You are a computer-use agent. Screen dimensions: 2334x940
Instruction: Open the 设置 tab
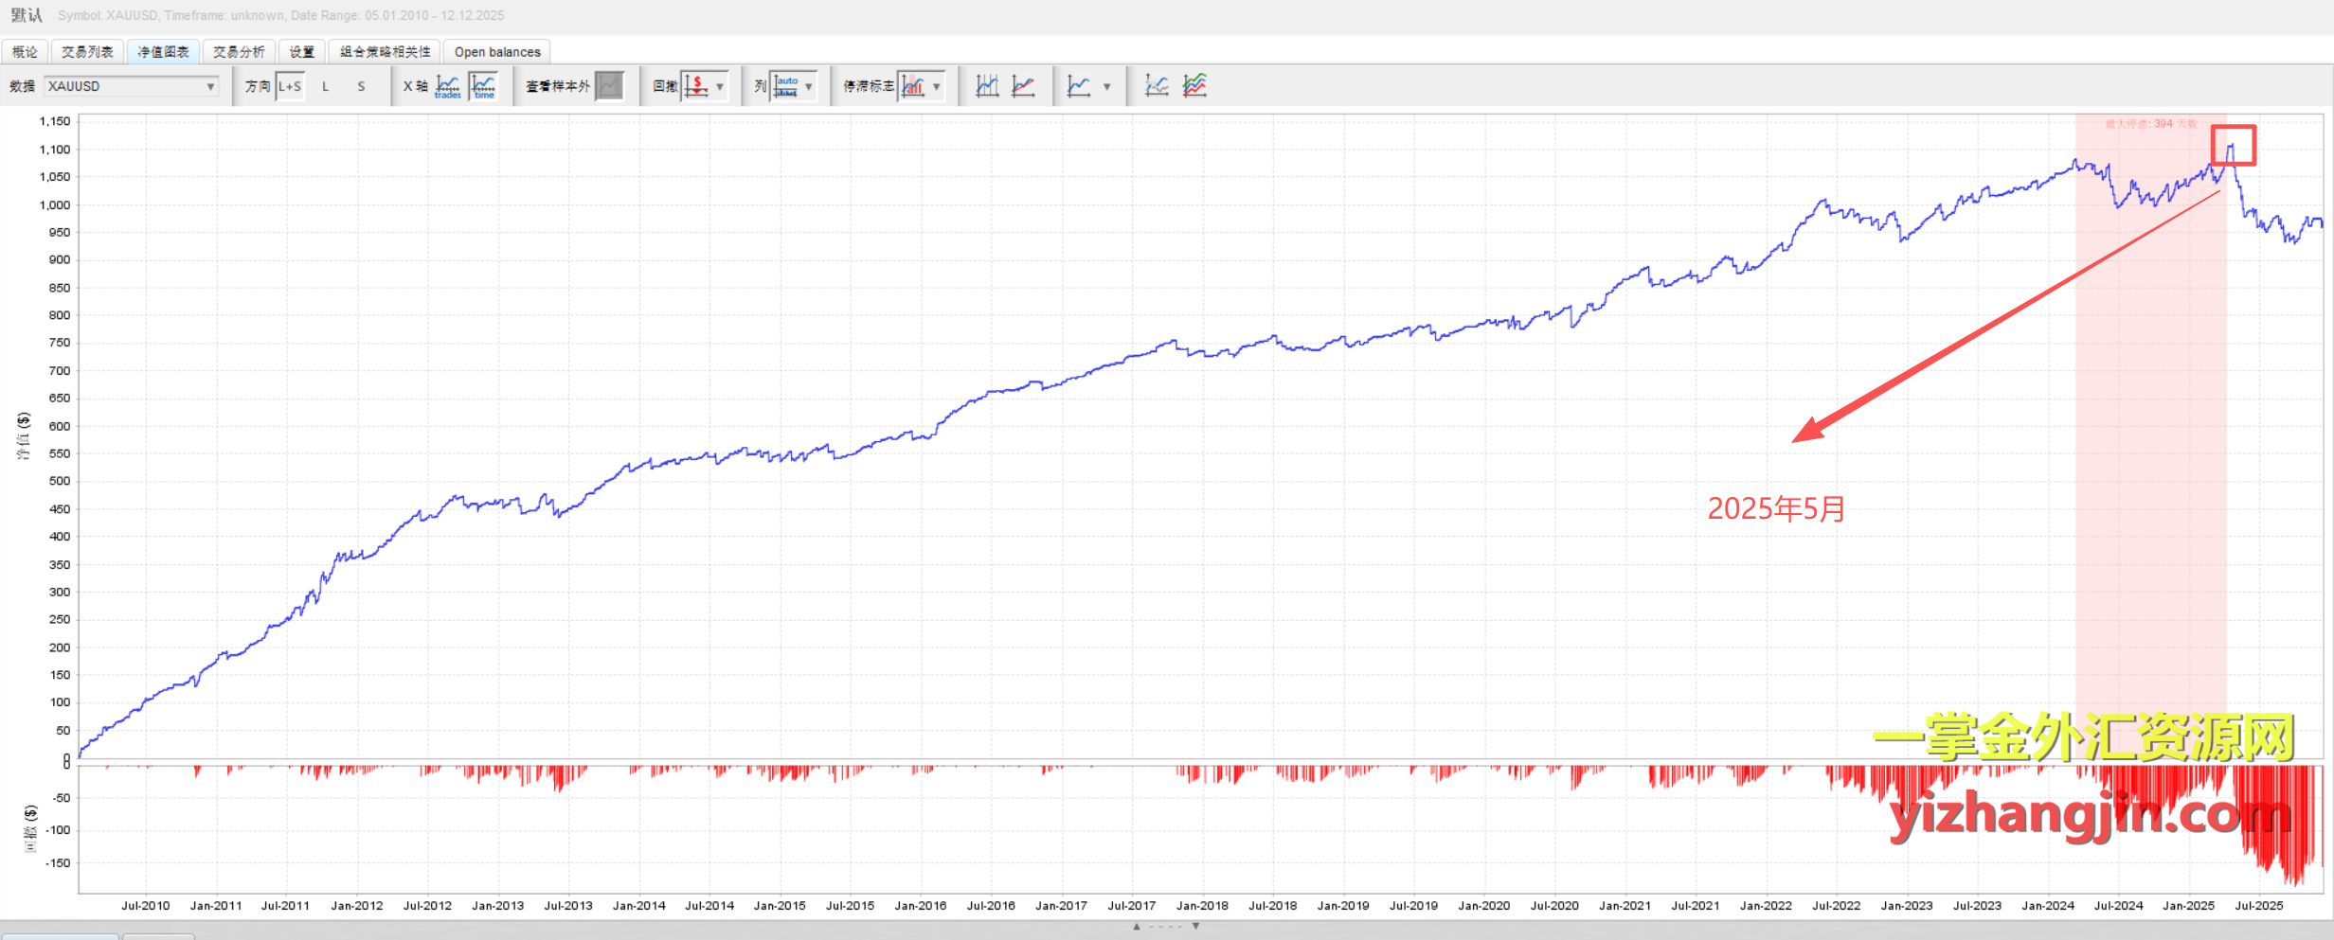301,52
